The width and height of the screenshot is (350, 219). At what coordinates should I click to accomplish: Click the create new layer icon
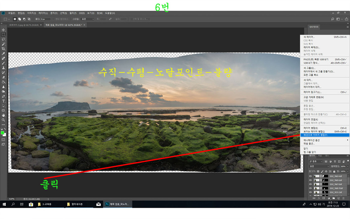click(x=338, y=198)
